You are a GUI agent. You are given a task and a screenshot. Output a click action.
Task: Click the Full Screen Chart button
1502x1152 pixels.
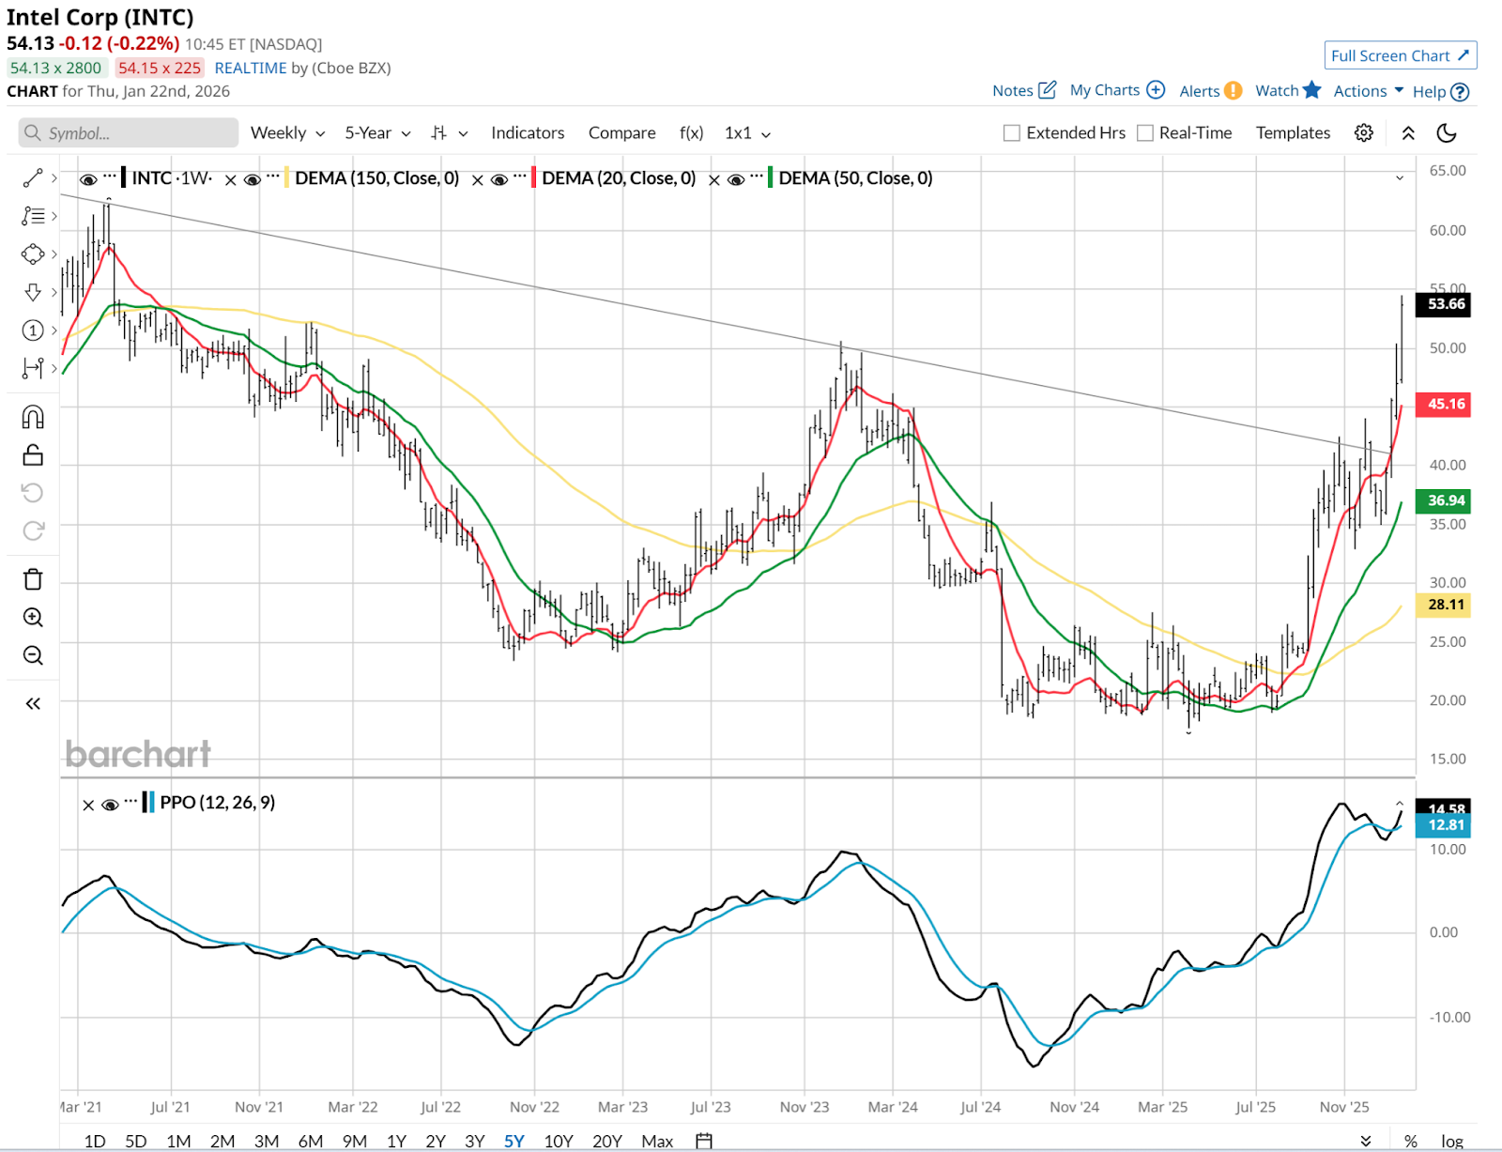1400,56
